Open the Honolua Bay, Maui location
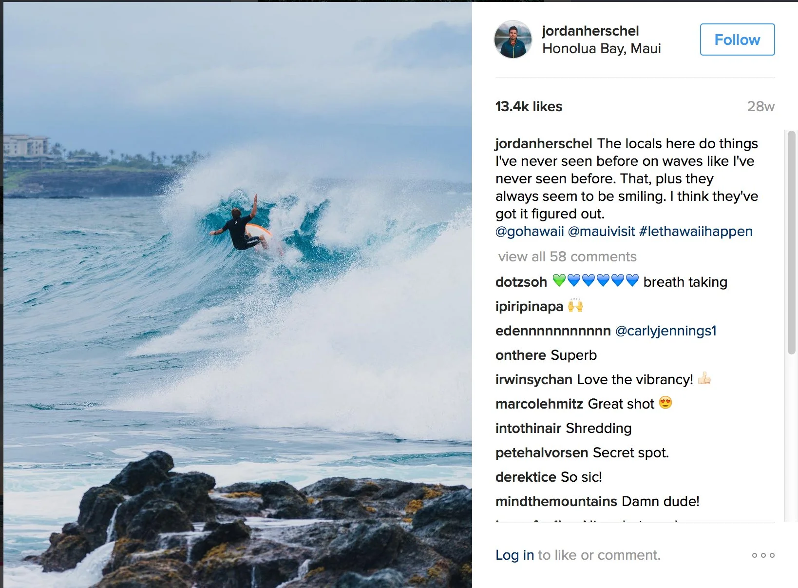The height and width of the screenshot is (588, 798). click(x=601, y=48)
